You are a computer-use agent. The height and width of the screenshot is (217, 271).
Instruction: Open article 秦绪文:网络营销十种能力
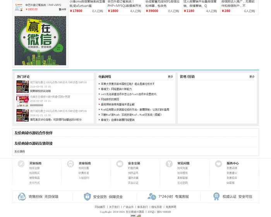tap(116, 89)
